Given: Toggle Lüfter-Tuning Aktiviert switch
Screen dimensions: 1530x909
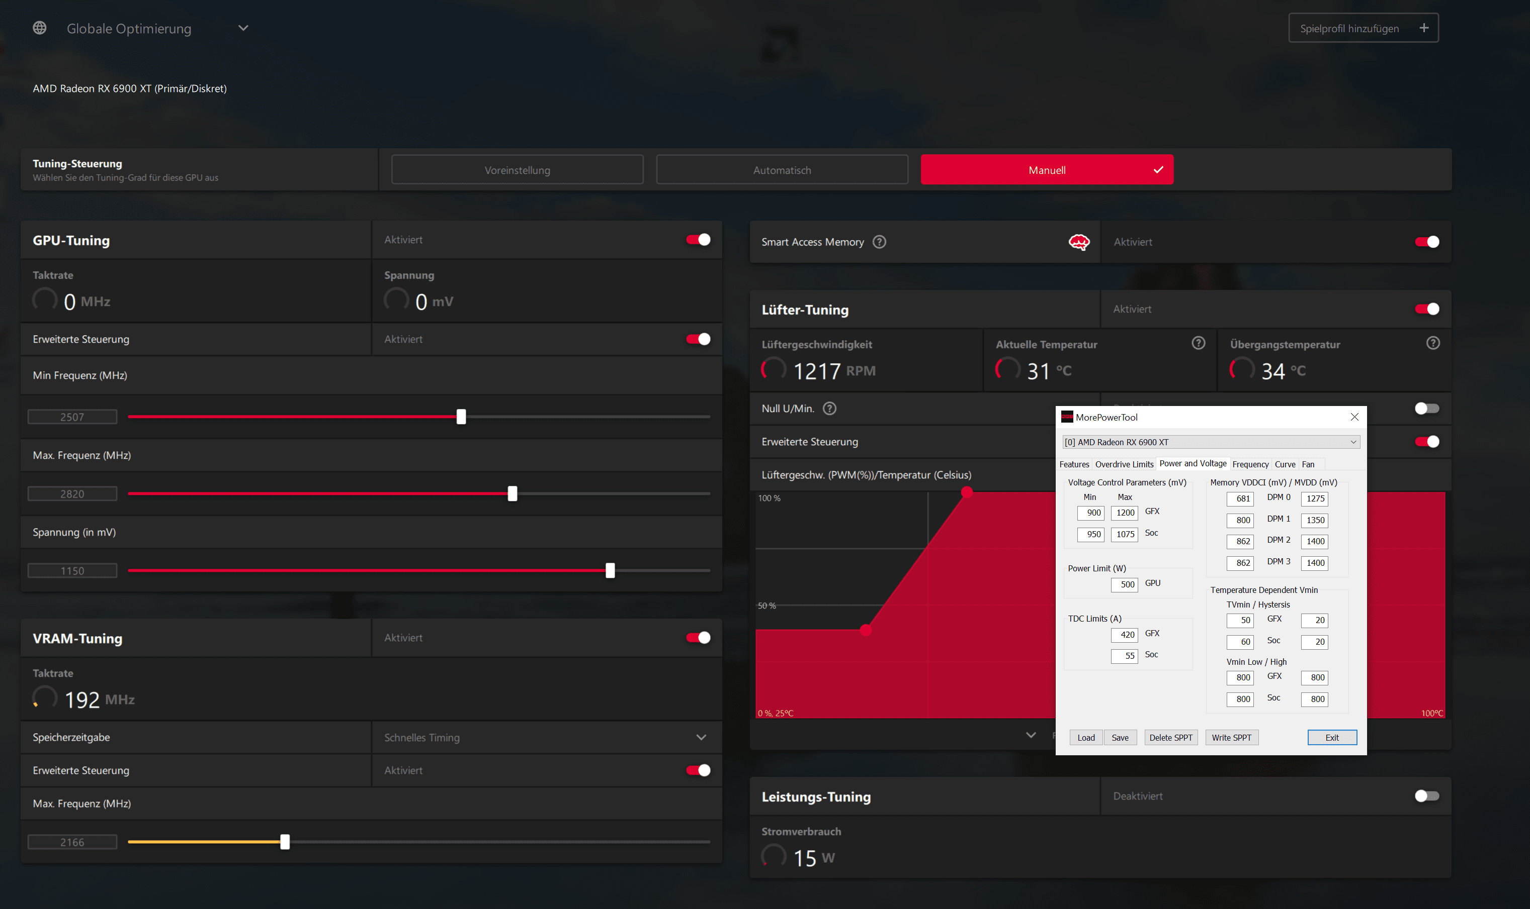Looking at the screenshot, I should pyautogui.click(x=1427, y=310).
